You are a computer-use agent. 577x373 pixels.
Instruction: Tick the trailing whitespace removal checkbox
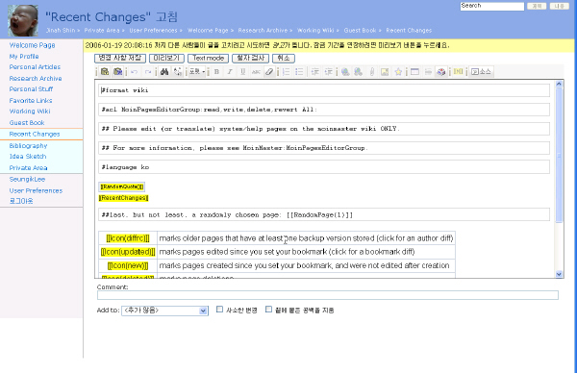[x=269, y=310]
